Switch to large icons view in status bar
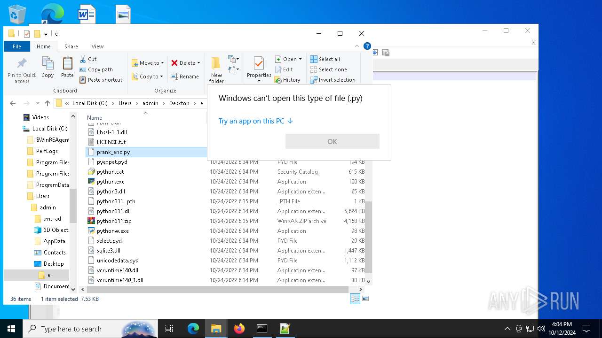Viewport: 602px width, 338px height. pyautogui.click(x=365, y=299)
